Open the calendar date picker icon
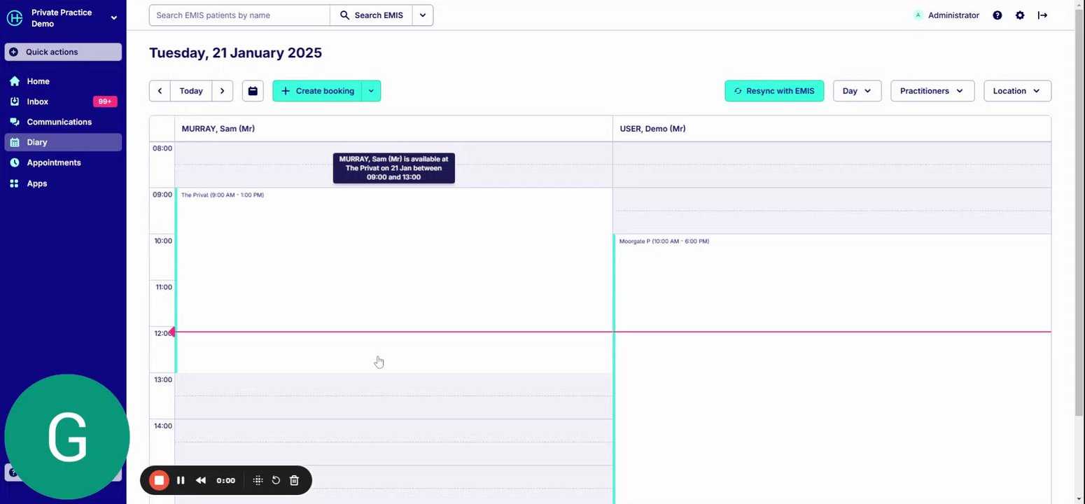Image resolution: width=1085 pixels, height=504 pixels. (253, 91)
